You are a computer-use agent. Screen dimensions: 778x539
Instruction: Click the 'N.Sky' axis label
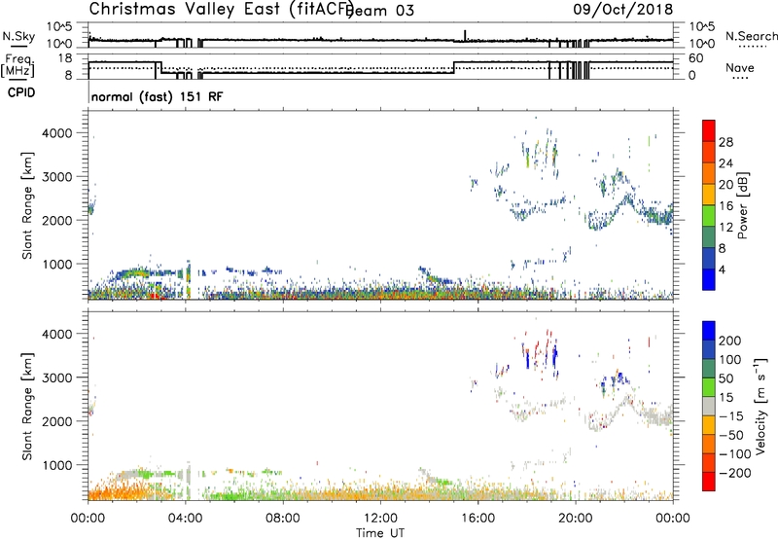pos(18,36)
